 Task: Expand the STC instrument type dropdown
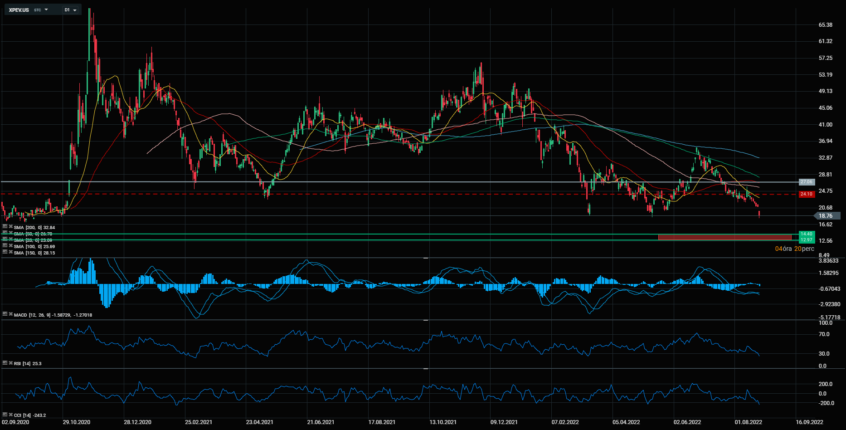point(46,10)
